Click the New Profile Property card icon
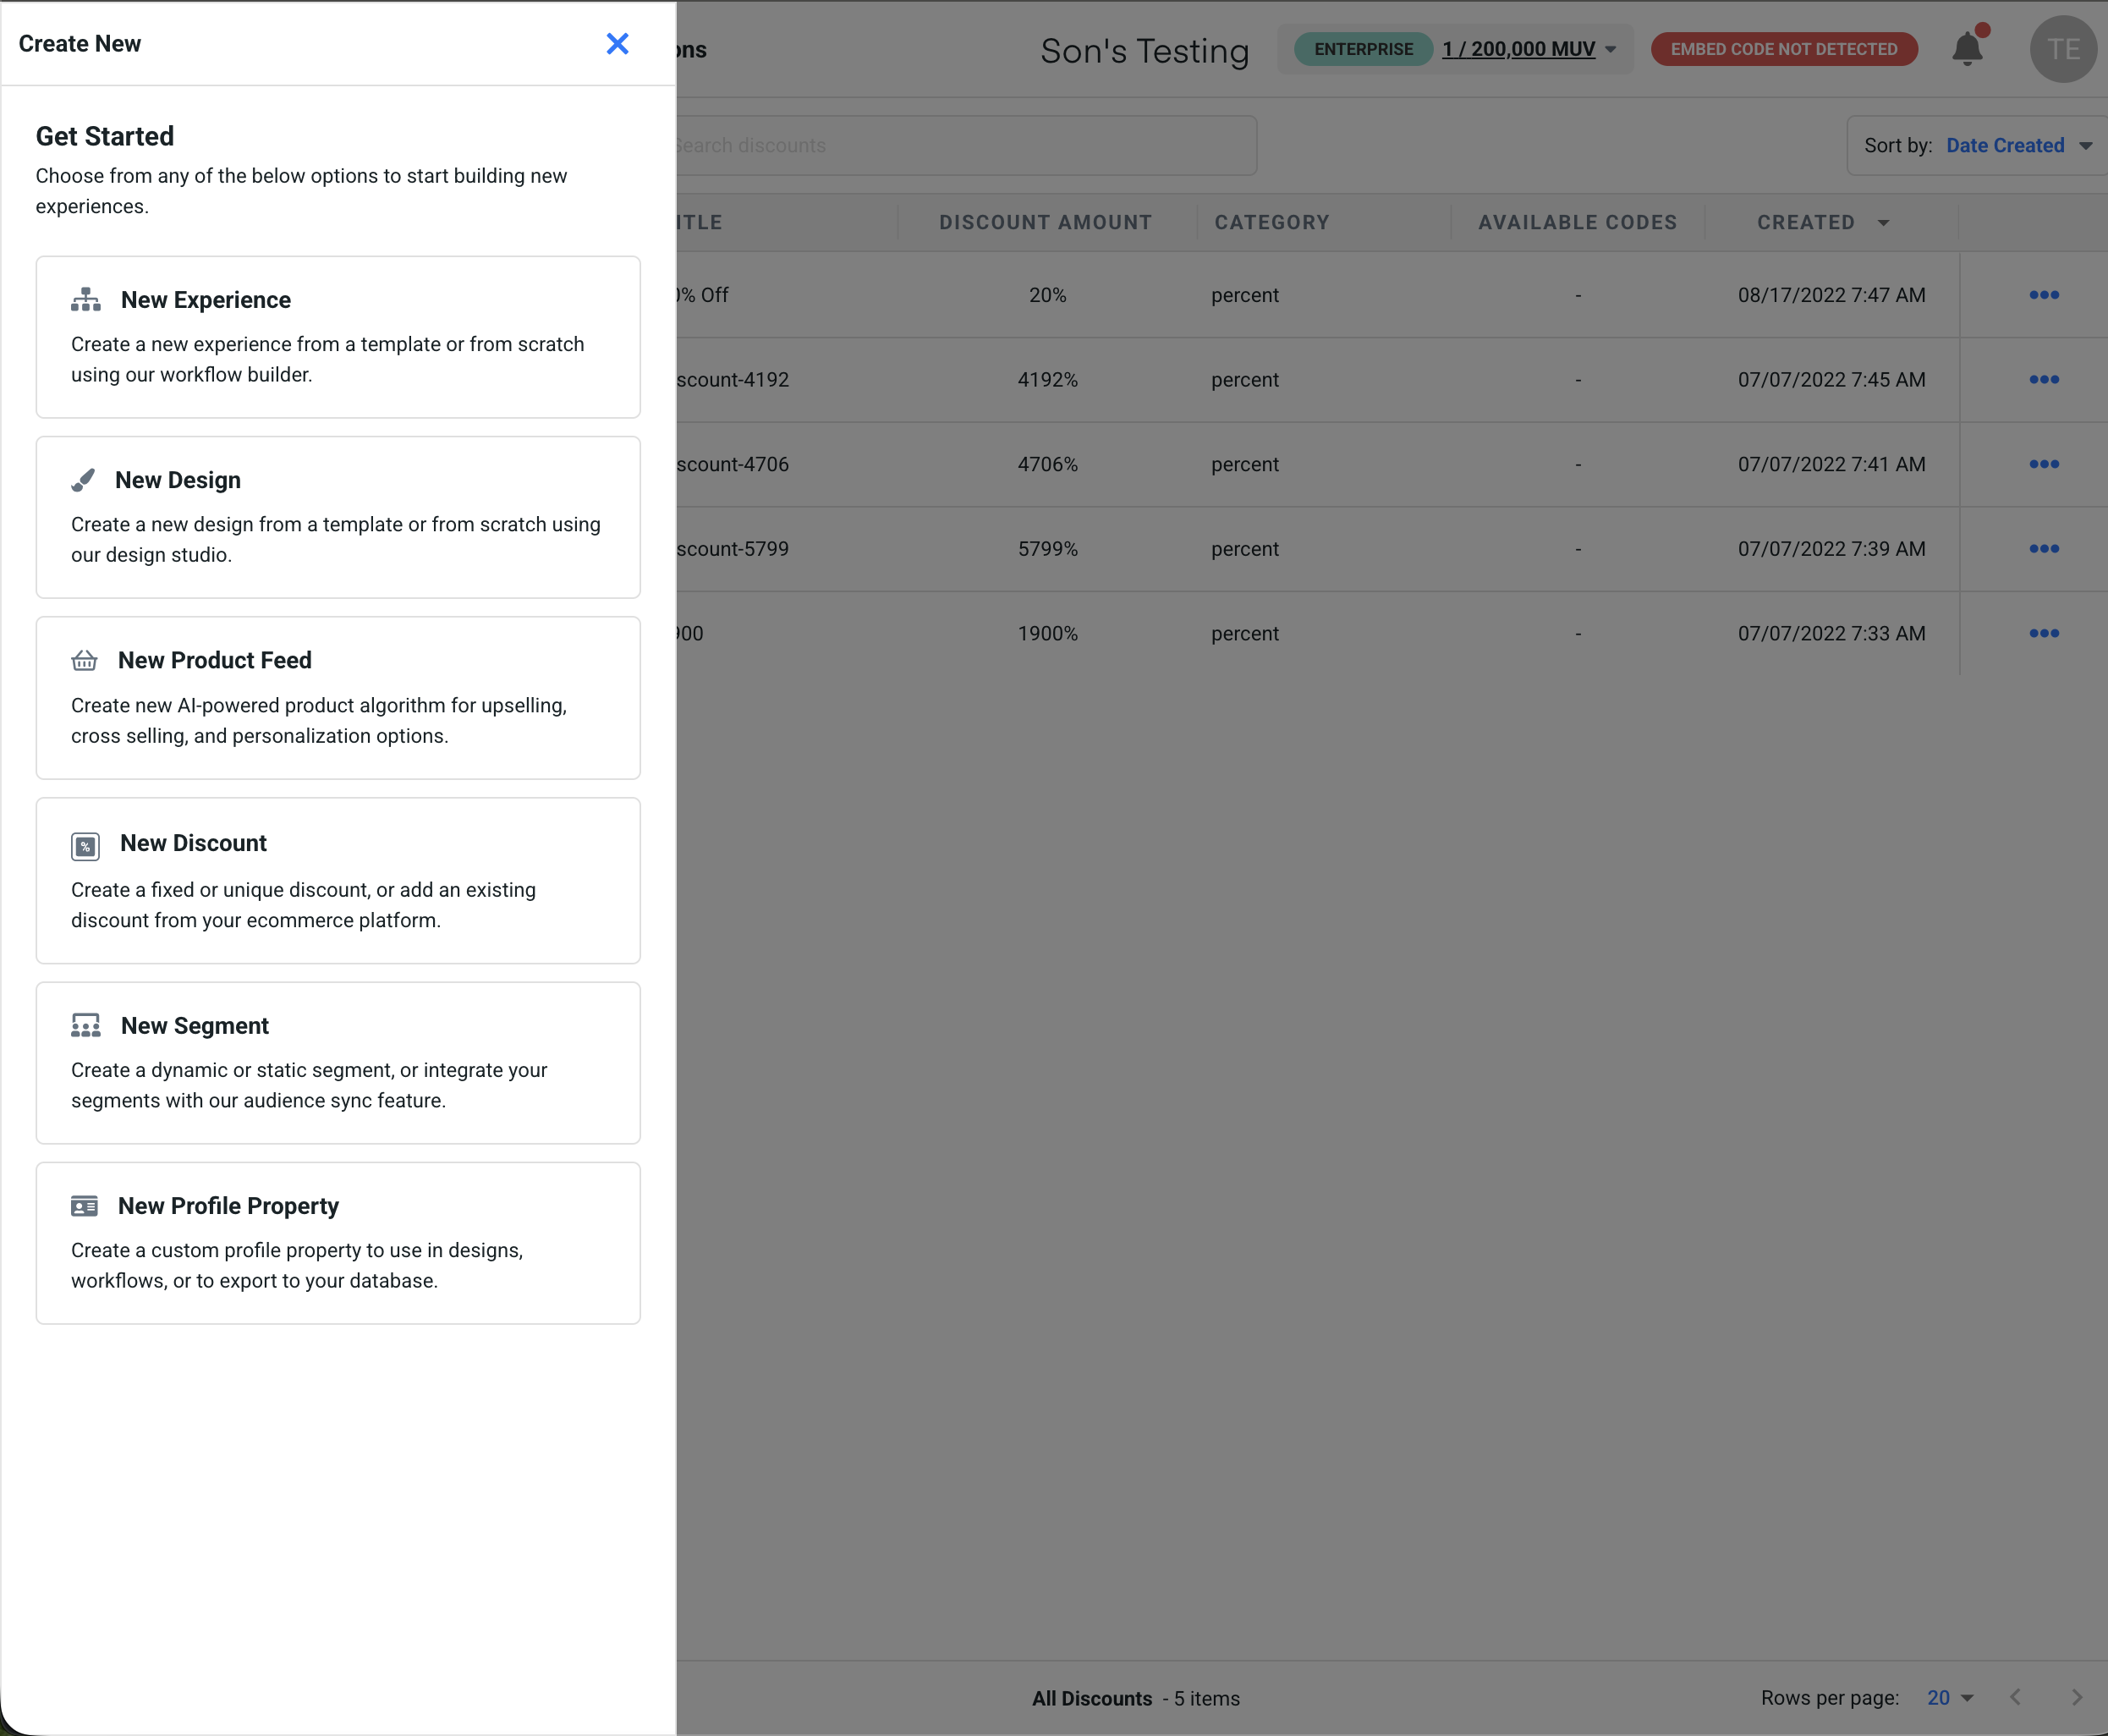This screenshot has height=1736, width=2108. pyautogui.click(x=84, y=1206)
